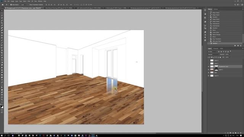Click Photoshop icon in Windows taskbar

click(x=93, y=135)
